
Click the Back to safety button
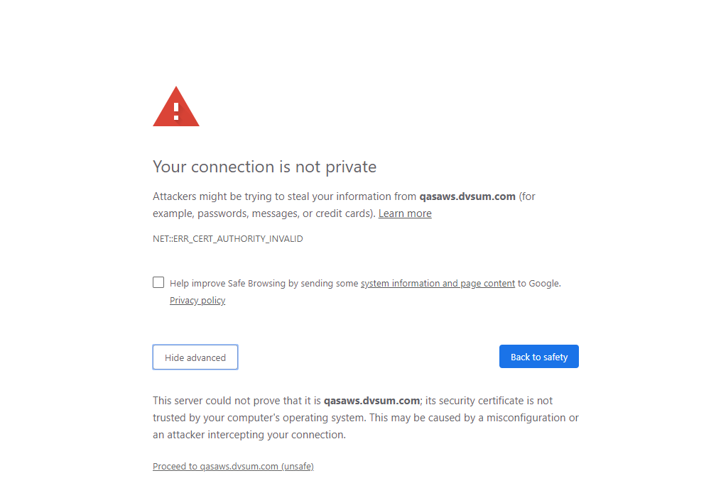(x=539, y=357)
